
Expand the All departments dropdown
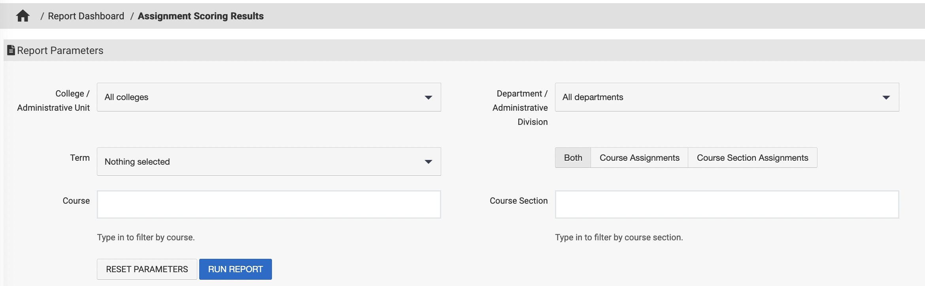[719, 97]
